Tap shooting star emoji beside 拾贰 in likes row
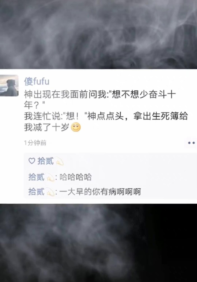The image size is (197, 282). point(60,161)
